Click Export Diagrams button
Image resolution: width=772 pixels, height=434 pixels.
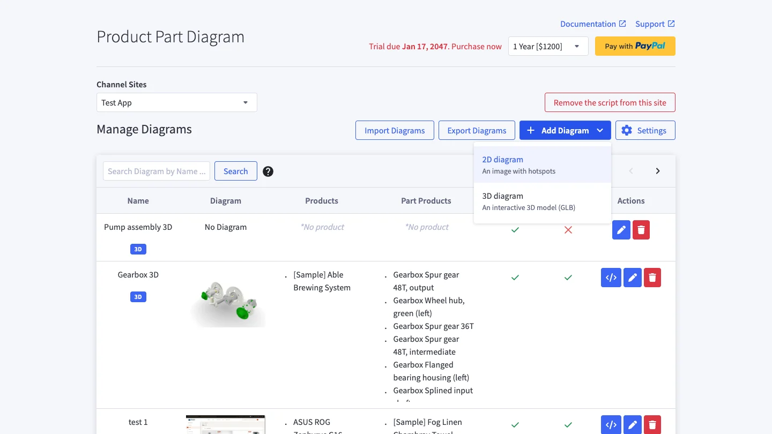[477, 130]
